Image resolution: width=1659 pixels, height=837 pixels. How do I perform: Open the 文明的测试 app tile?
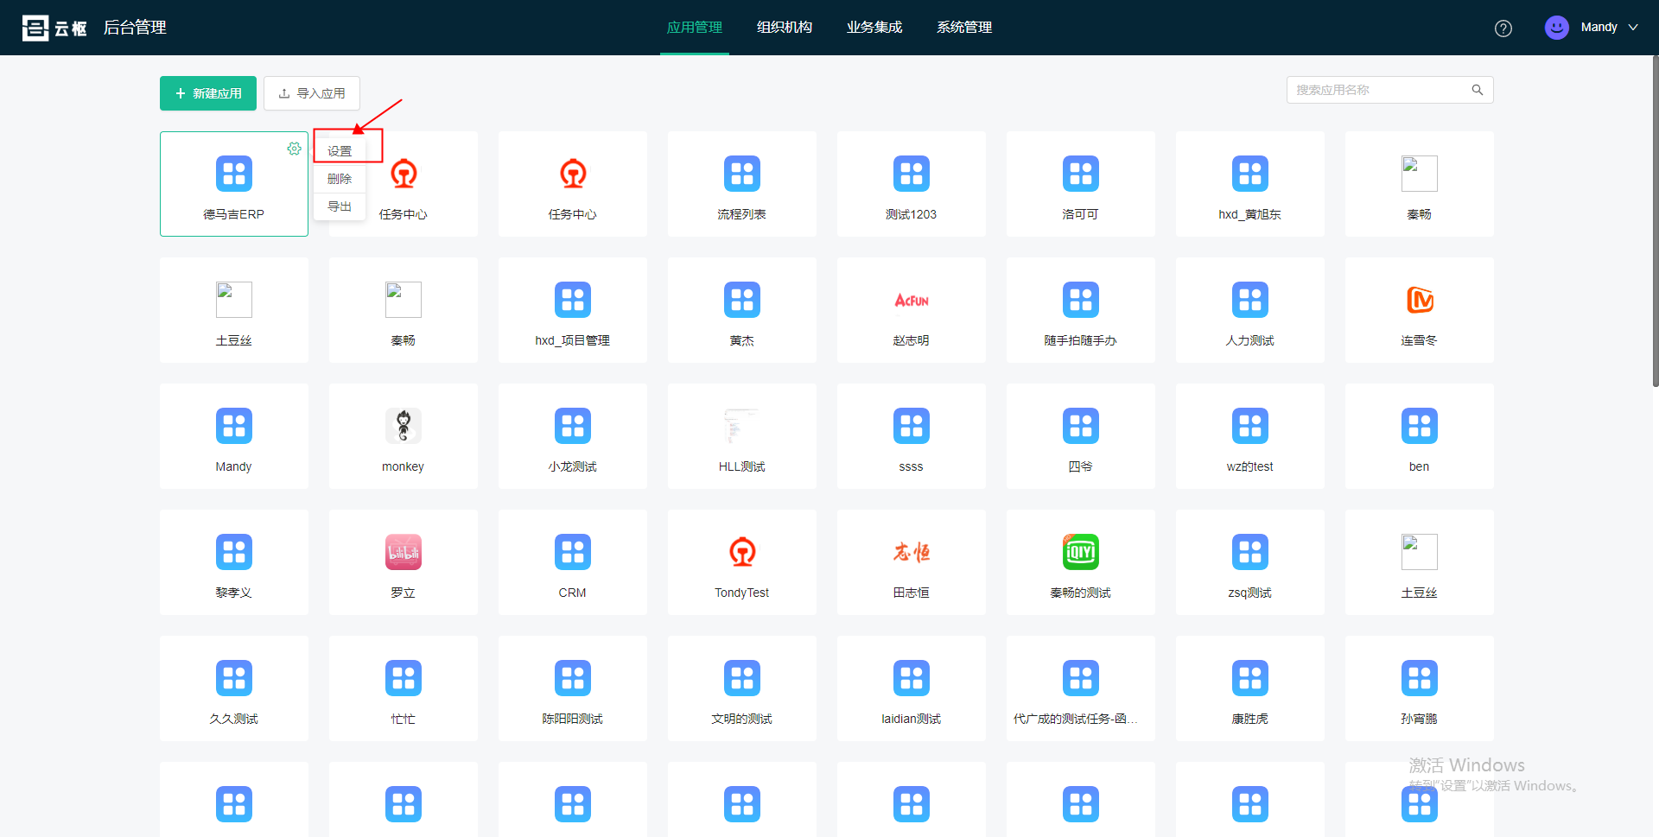point(742,688)
